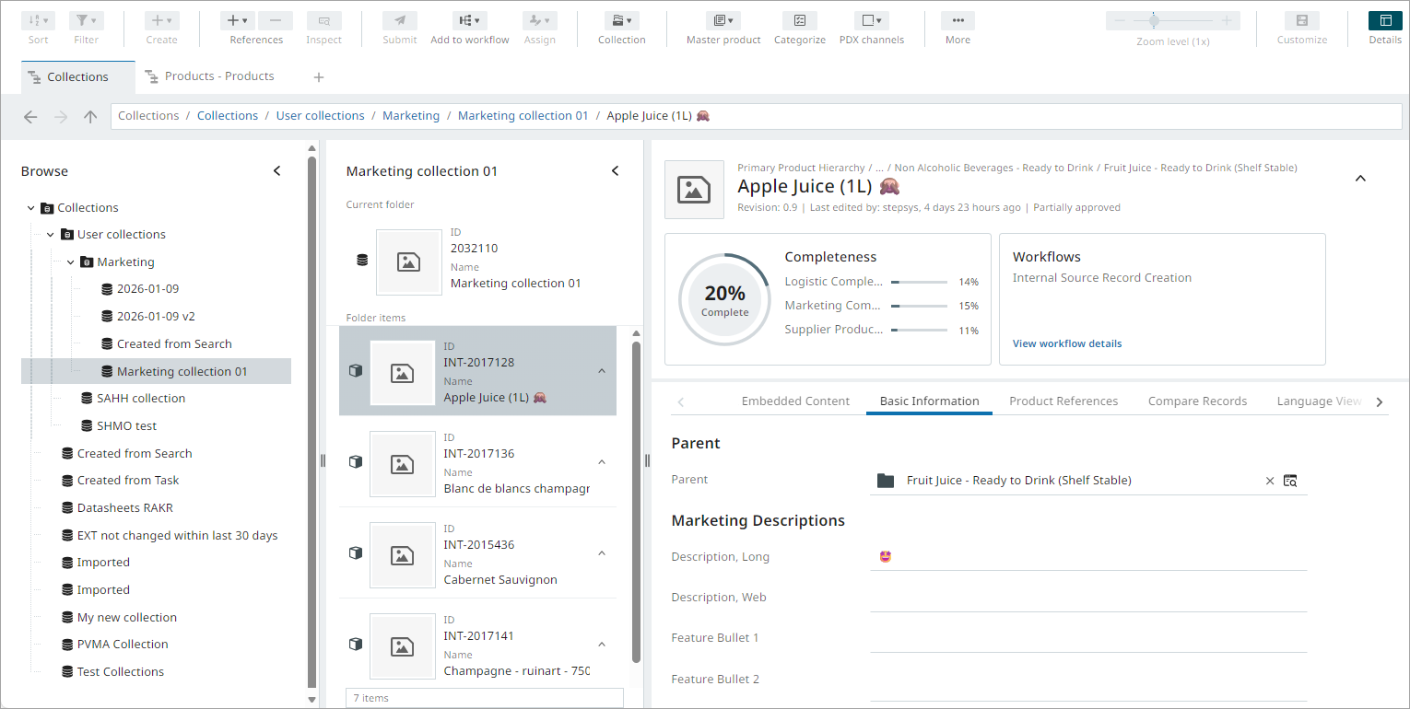Switch to the Products - Products tab
Screen dimensions: 1410x709
218,76
